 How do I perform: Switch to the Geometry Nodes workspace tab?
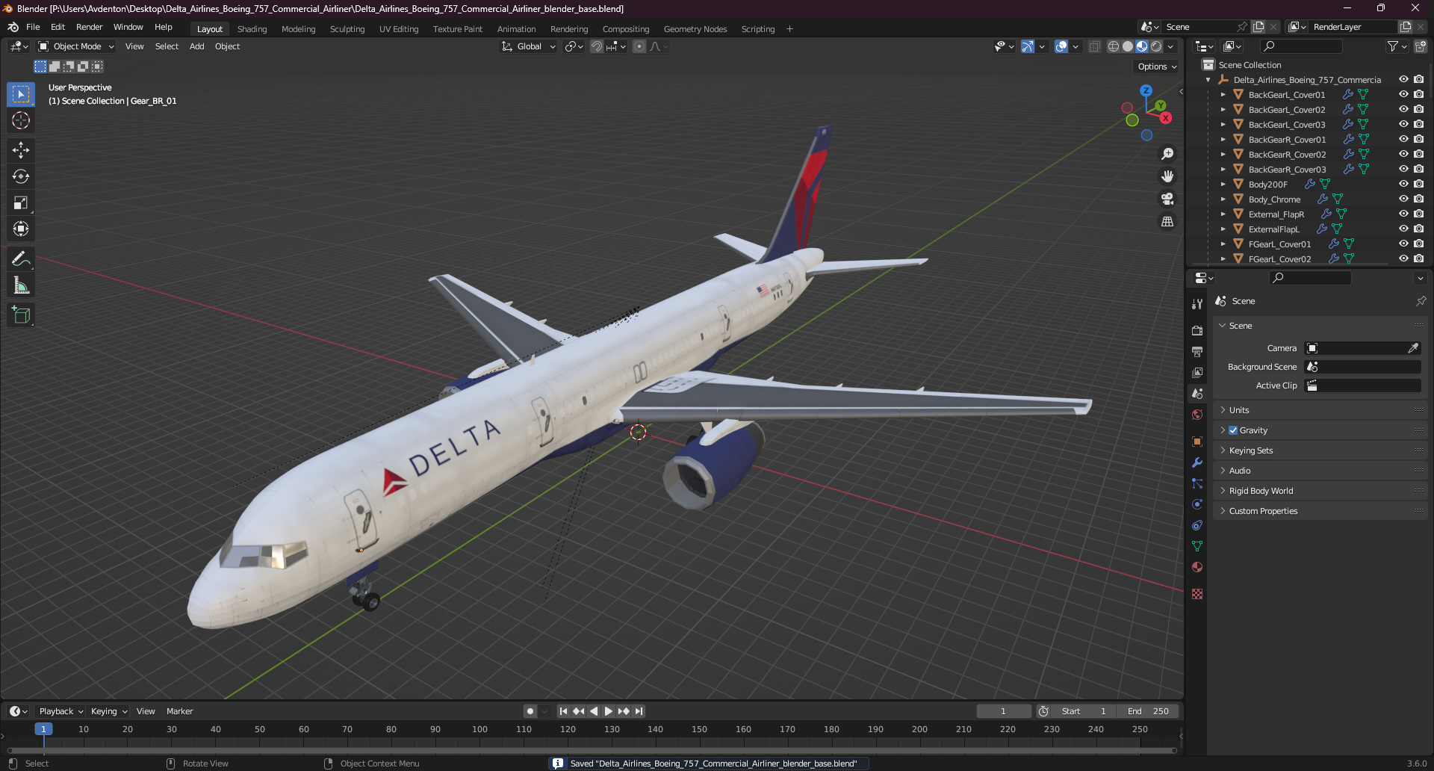695,29
